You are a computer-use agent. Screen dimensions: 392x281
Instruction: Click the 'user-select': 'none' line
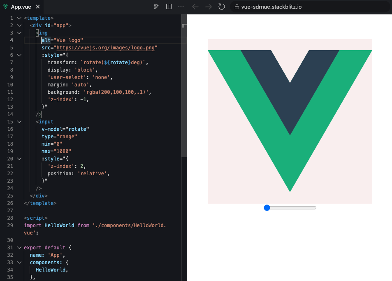click(x=80, y=77)
